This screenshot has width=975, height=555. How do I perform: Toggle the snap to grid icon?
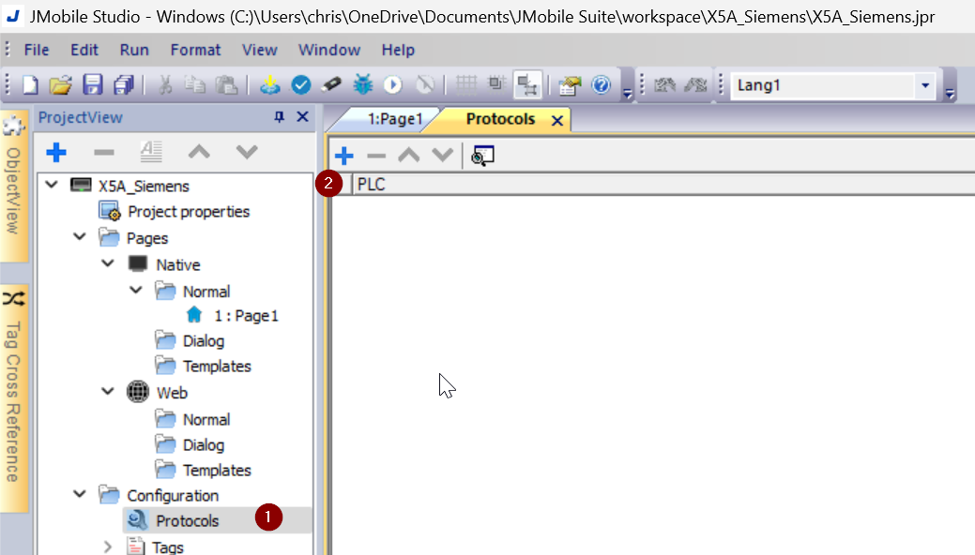(x=496, y=84)
